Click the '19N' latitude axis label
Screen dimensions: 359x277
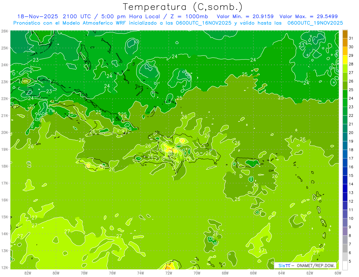(4, 149)
